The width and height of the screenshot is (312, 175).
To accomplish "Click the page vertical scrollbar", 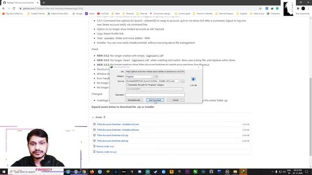I will [x=311, y=117].
